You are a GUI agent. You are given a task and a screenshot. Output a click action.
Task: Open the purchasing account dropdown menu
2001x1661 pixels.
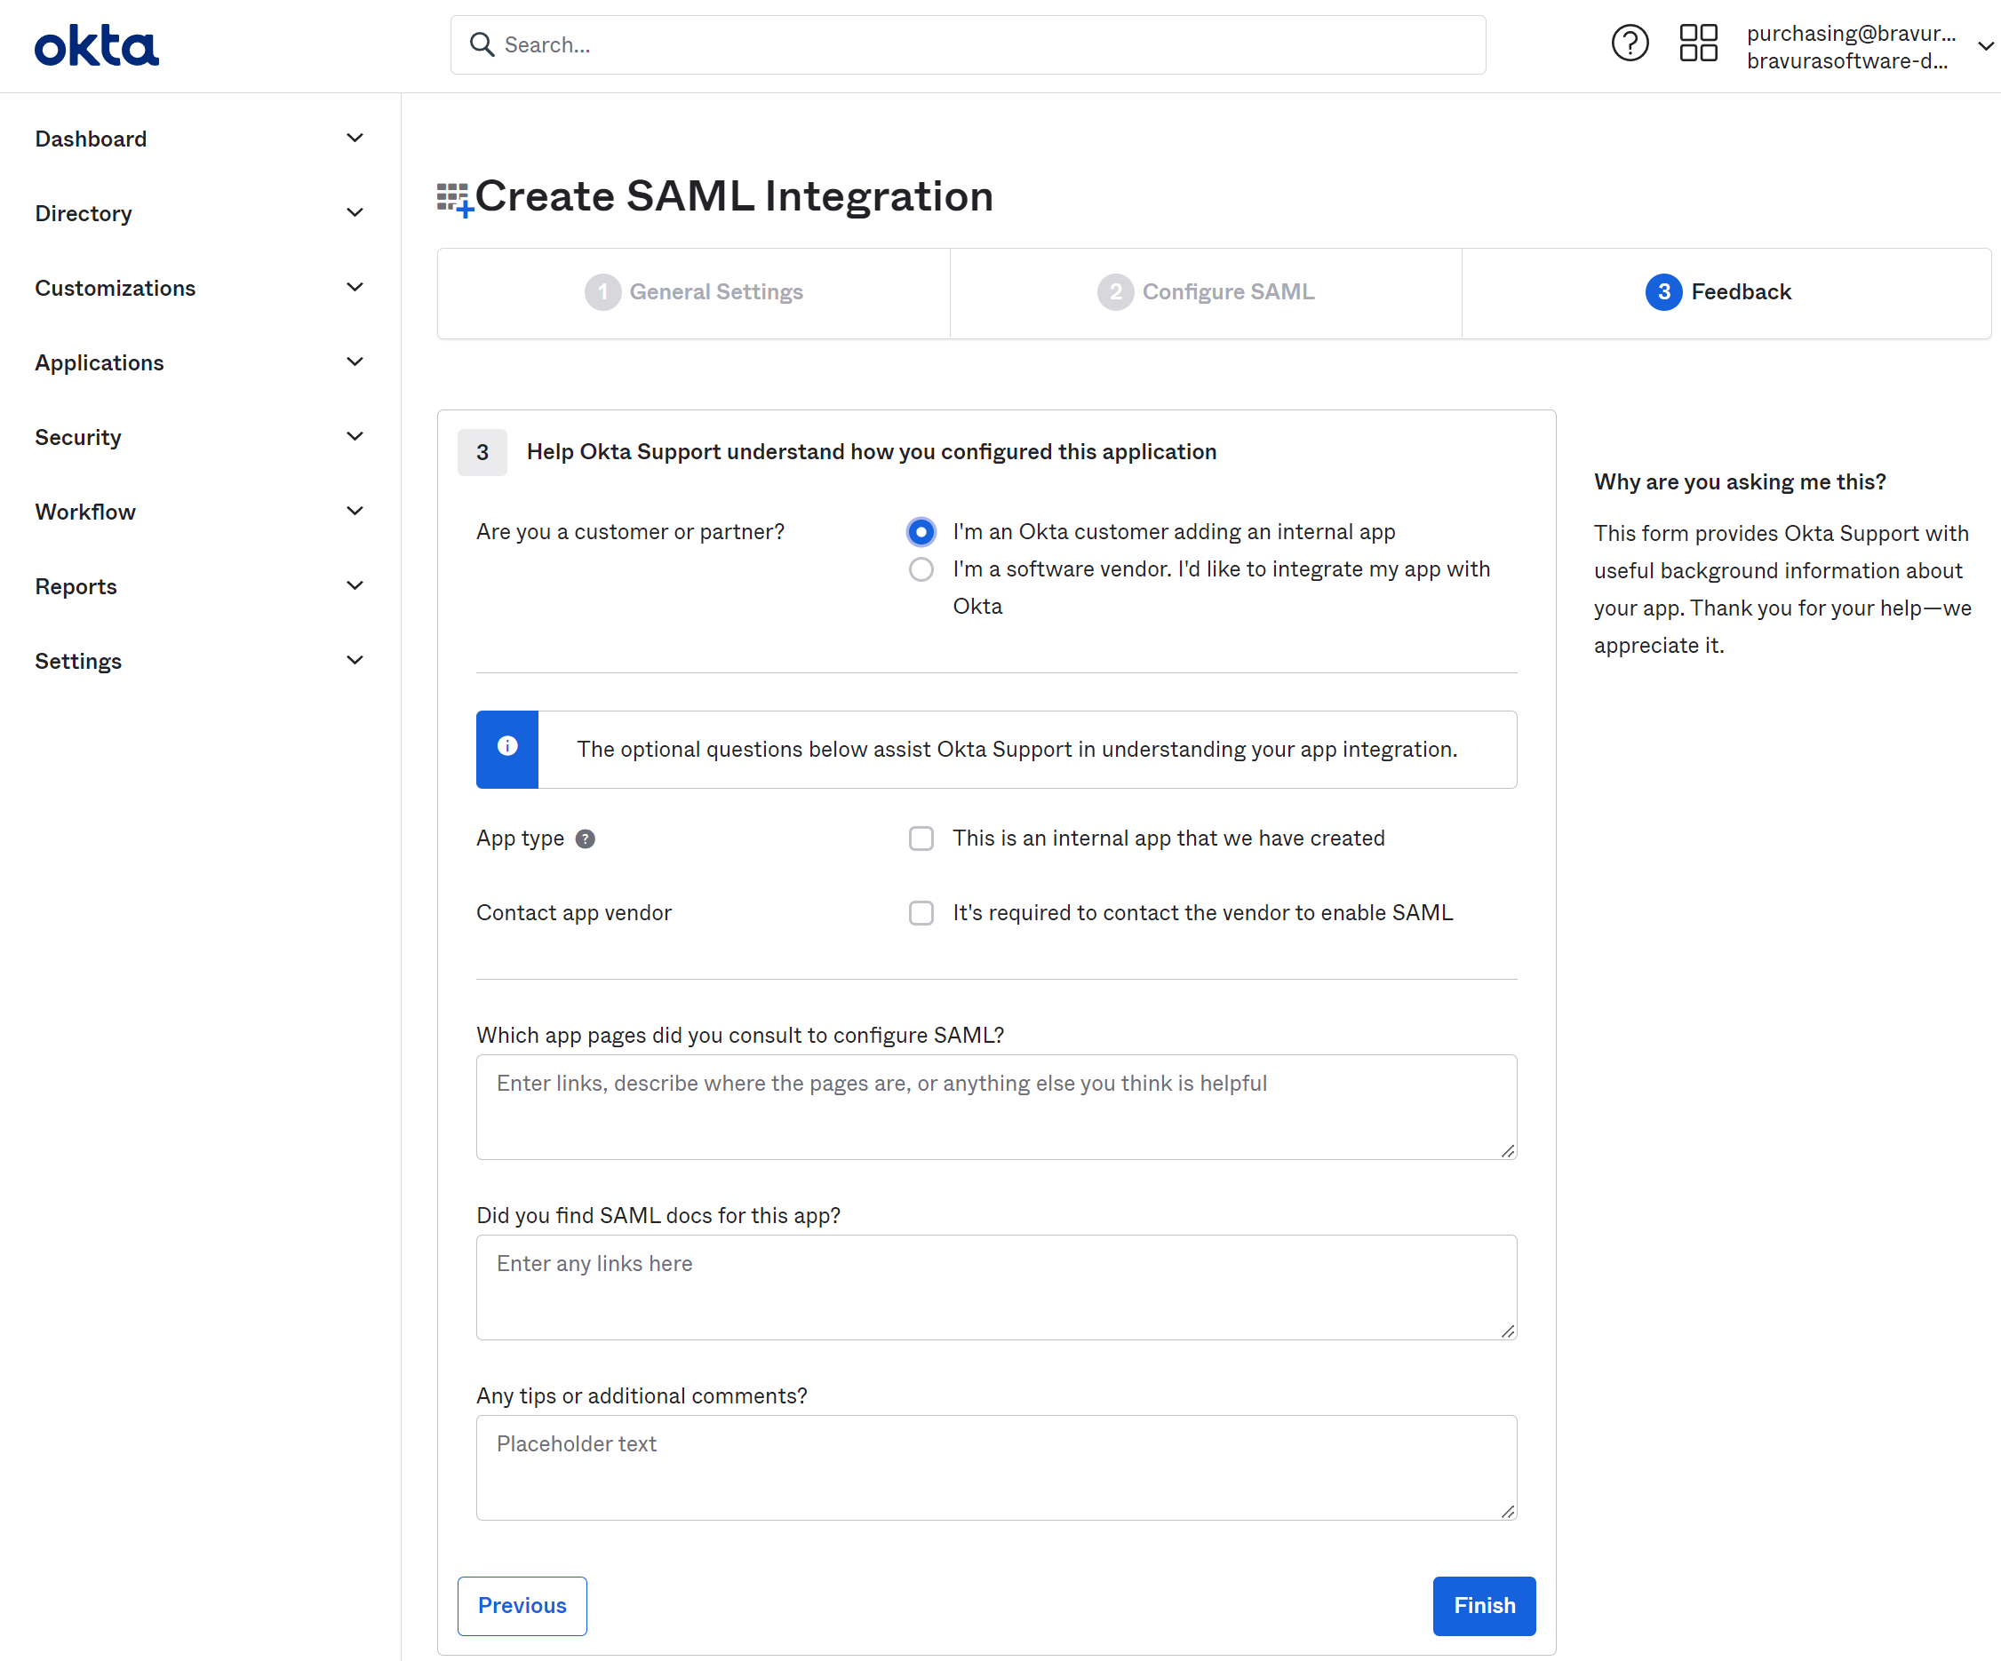click(1869, 45)
